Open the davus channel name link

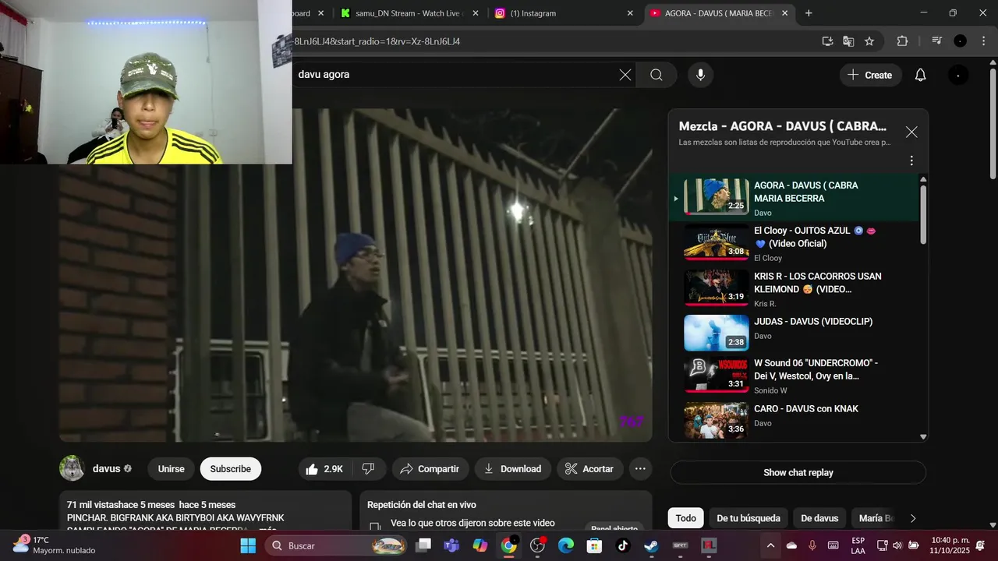click(107, 469)
